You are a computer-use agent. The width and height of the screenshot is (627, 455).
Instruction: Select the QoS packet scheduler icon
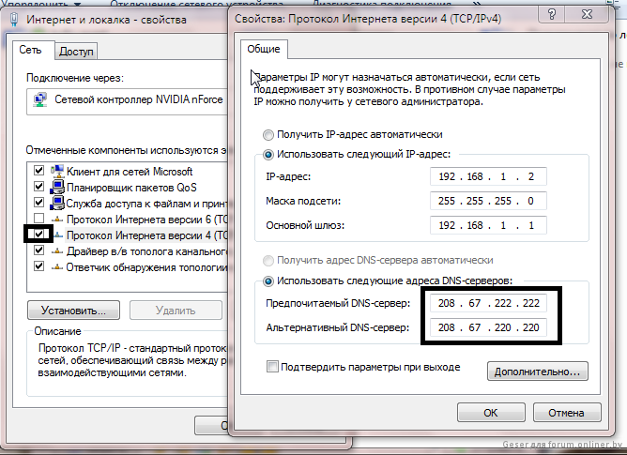coord(57,188)
